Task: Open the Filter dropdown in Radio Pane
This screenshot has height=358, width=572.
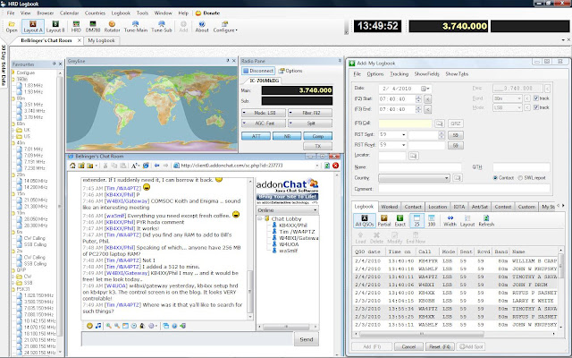Action: point(310,113)
